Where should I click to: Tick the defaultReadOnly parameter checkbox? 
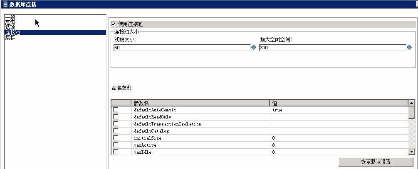(x=116, y=116)
